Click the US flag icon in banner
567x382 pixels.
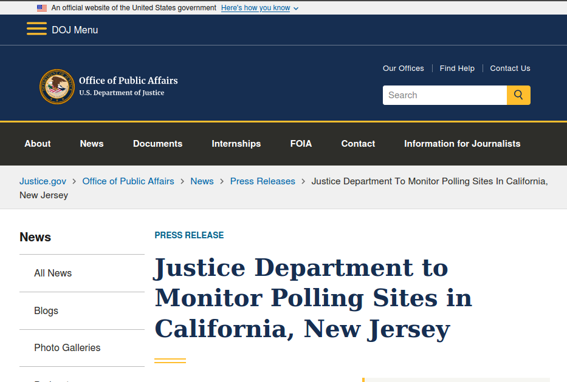[x=42, y=8]
